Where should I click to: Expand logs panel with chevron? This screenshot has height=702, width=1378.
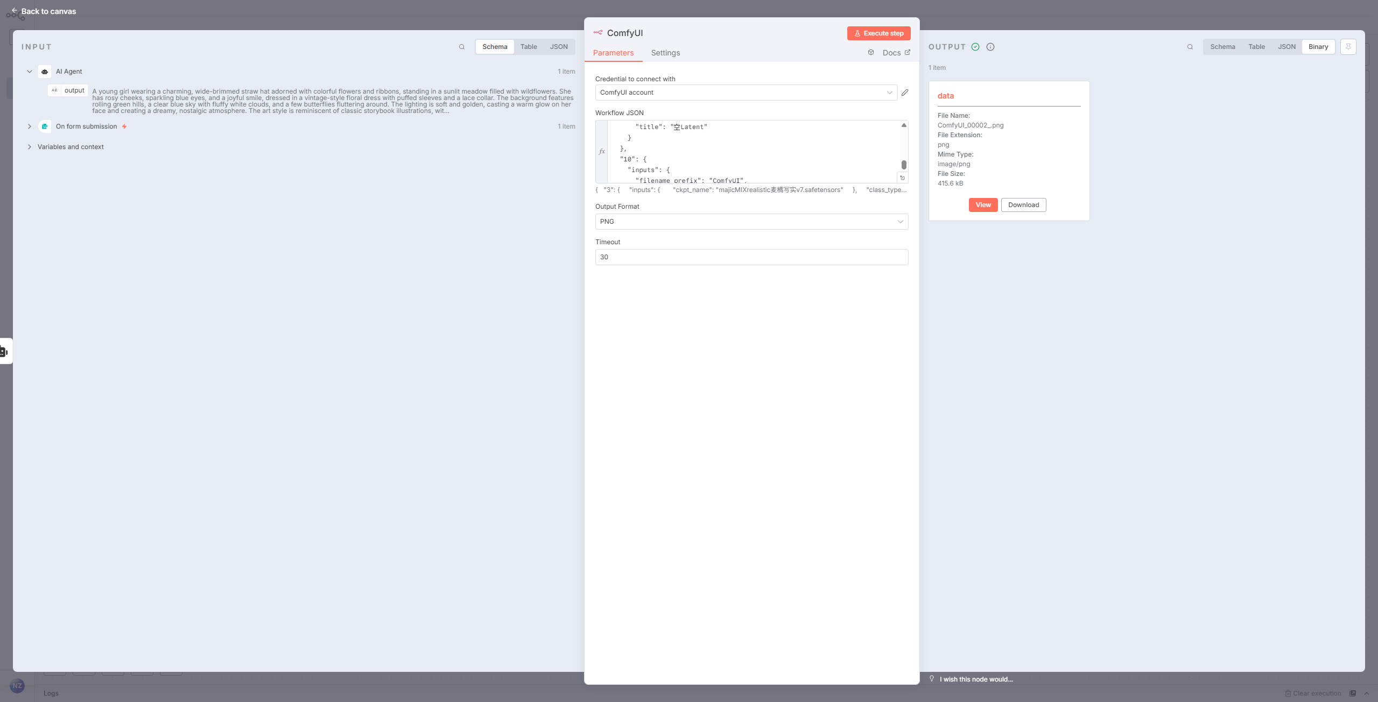[1367, 693]
